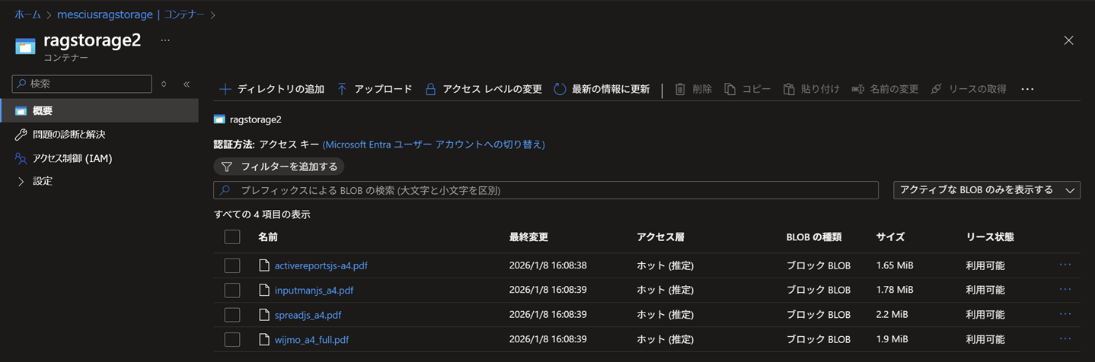
Task: Click the コピー toolbar button
Action: [748, 89]
